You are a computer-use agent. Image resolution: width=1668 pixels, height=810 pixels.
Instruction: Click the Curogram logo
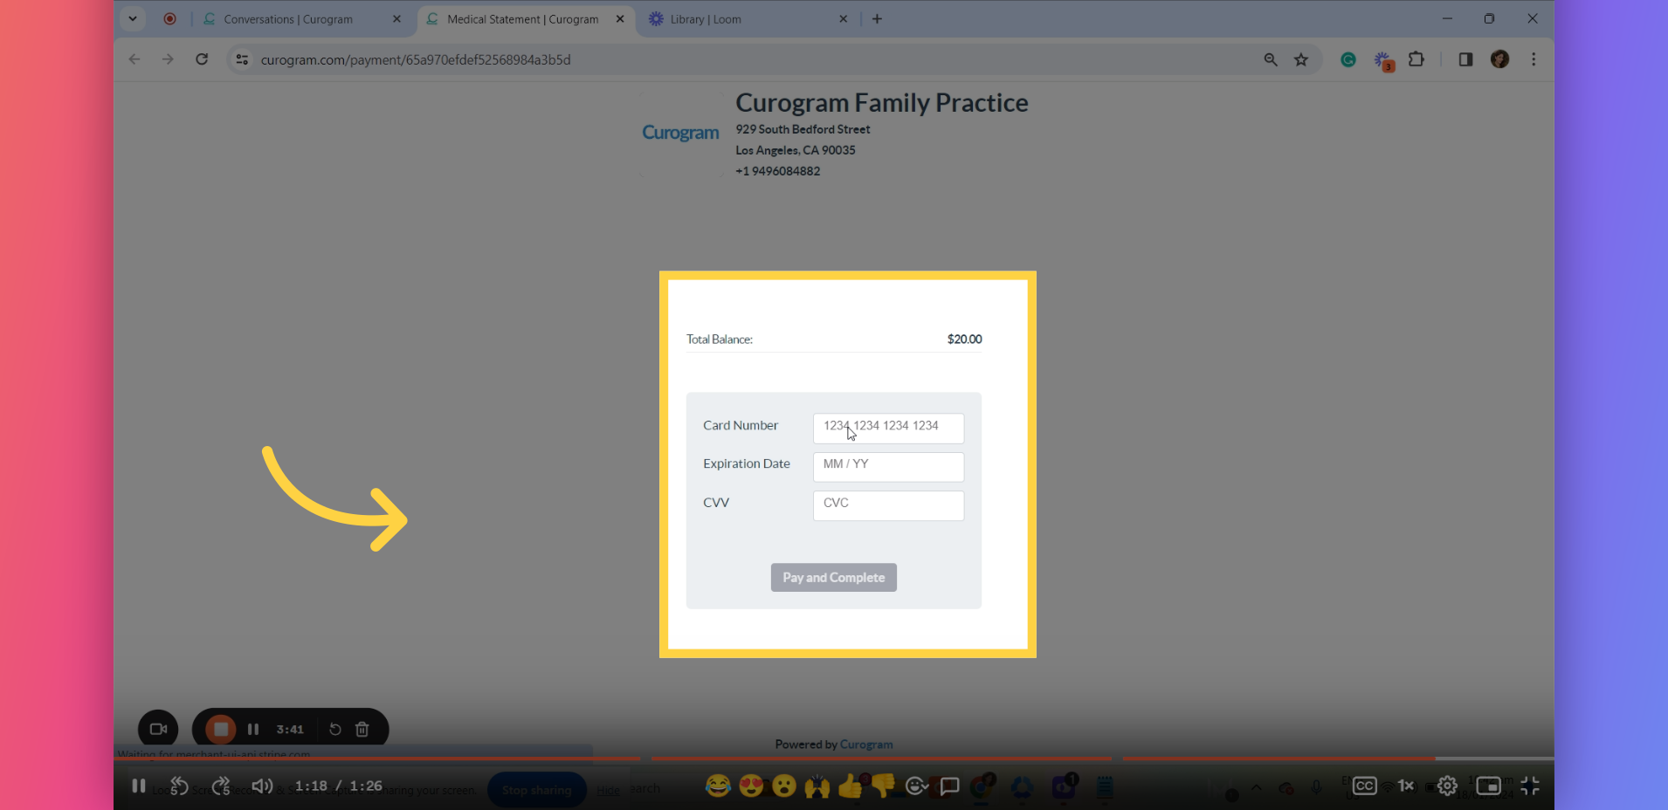tap(680, 133)
